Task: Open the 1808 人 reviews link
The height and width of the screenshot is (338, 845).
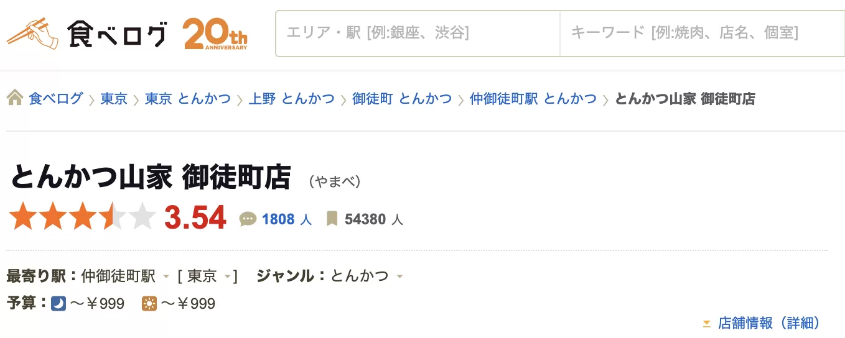Action: (x=287, y=219)
